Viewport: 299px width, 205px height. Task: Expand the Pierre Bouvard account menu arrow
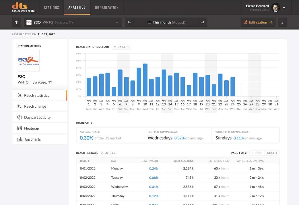[x=284, y=8]
